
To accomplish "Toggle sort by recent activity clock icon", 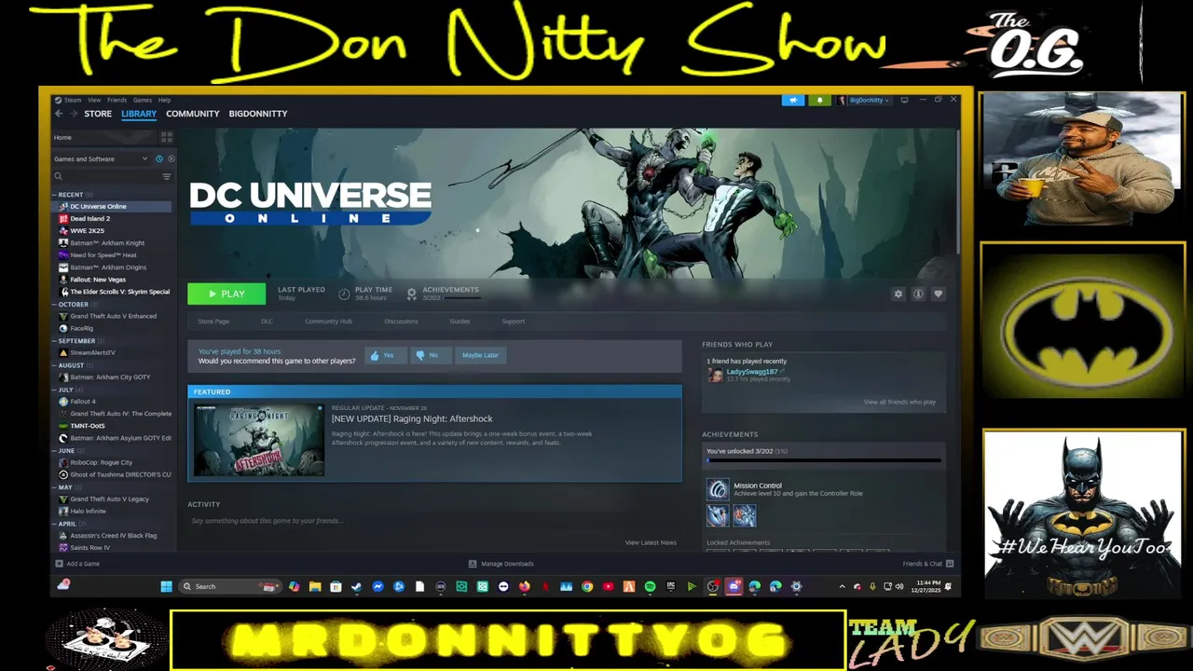I will [159, 159].
